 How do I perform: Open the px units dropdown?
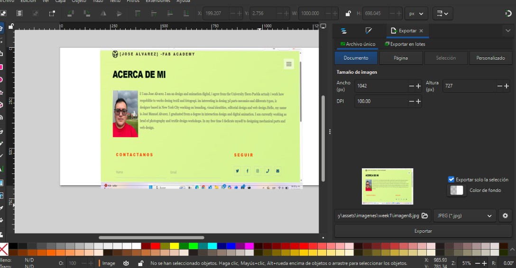416,14
